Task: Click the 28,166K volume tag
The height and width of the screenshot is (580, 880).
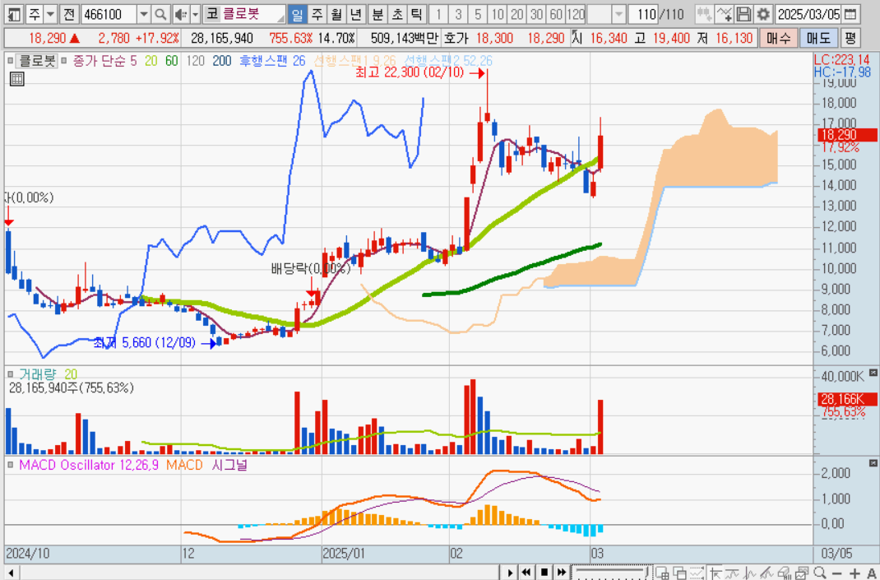Action: pos(847,399)
